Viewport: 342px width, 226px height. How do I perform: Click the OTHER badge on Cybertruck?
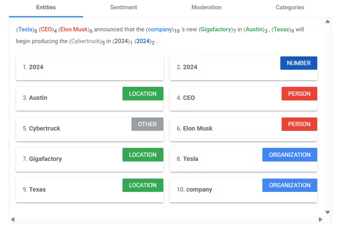pyautogui.click(x=147, y=124)
